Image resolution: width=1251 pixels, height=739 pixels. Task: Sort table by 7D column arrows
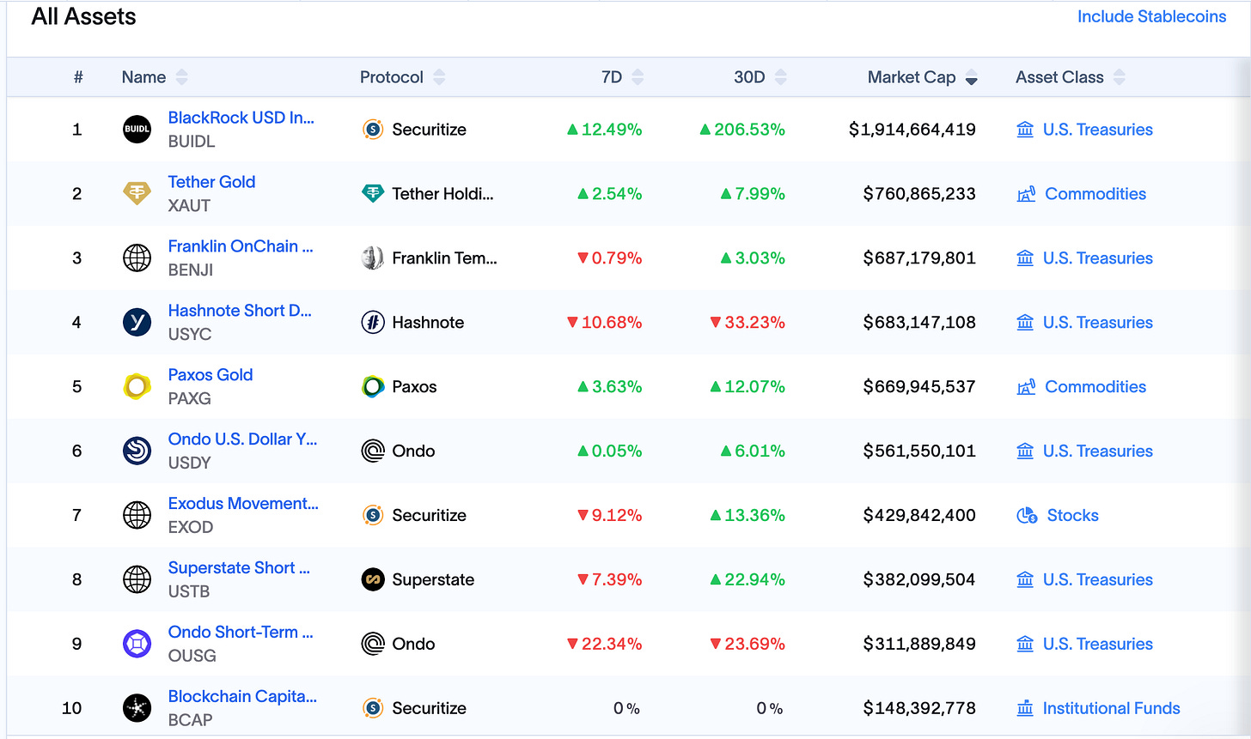(x=638, y=77)
